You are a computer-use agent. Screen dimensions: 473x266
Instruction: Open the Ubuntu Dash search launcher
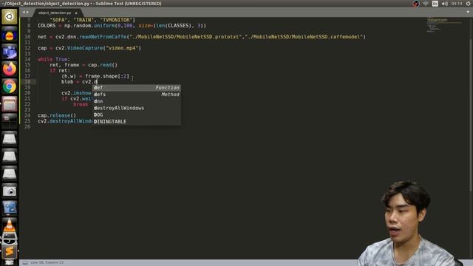pyautogui.click(x=10, y=16)
